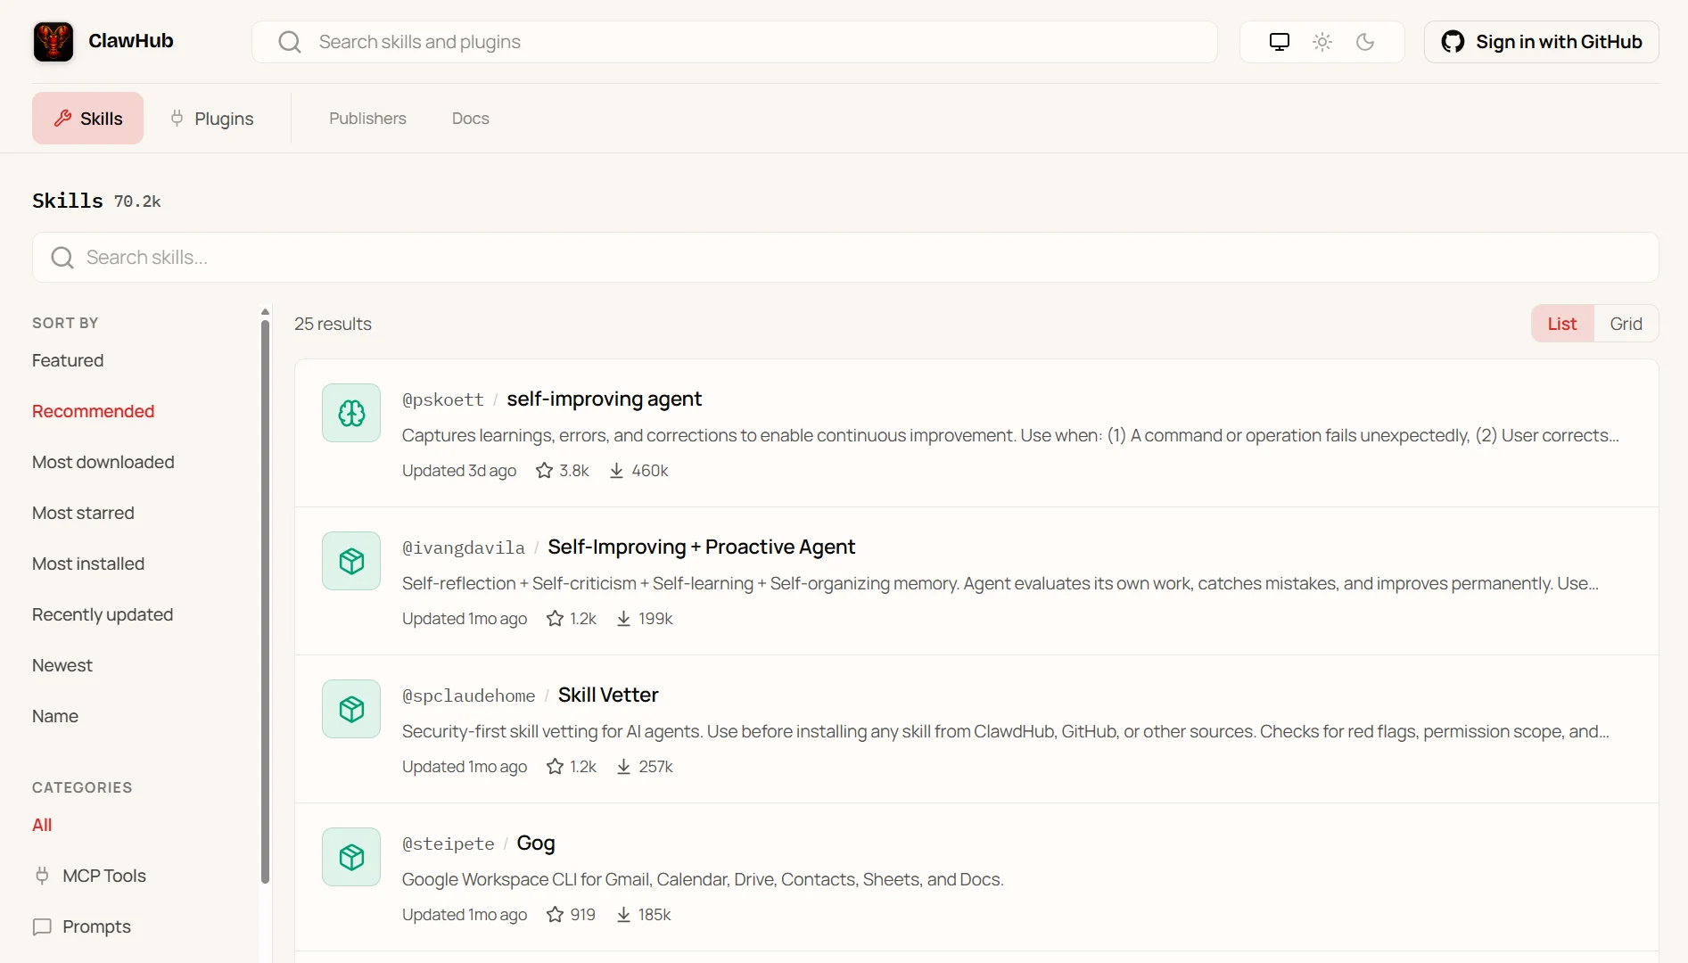This screenshot has width=1688, height=963.
Task: Click the magnifier icon in top search bar
Action: 290,42
